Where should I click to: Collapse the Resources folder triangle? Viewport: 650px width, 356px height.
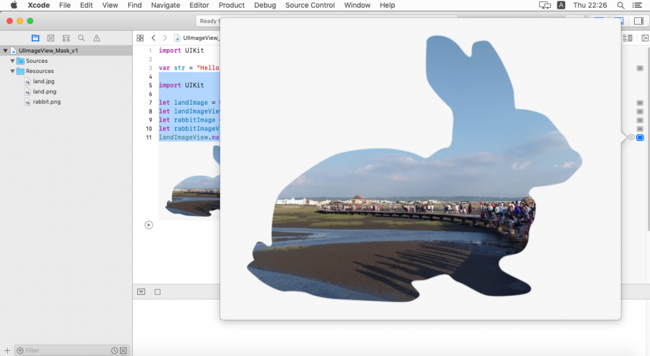tap(13, 71)
